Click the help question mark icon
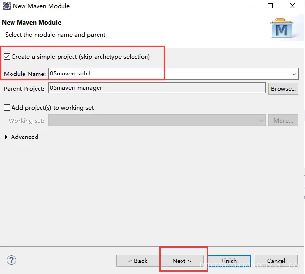305x274 pixels. [12, 260]
